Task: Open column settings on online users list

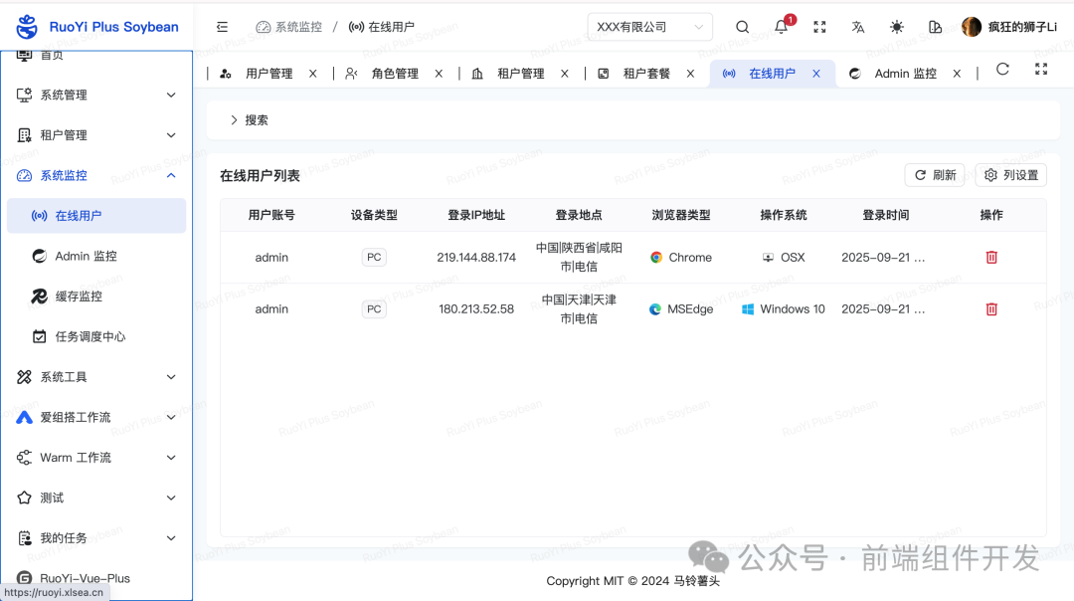Action: (x=1010, y=174)
